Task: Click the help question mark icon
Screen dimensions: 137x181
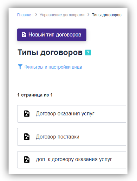Action: pos(88,53)
